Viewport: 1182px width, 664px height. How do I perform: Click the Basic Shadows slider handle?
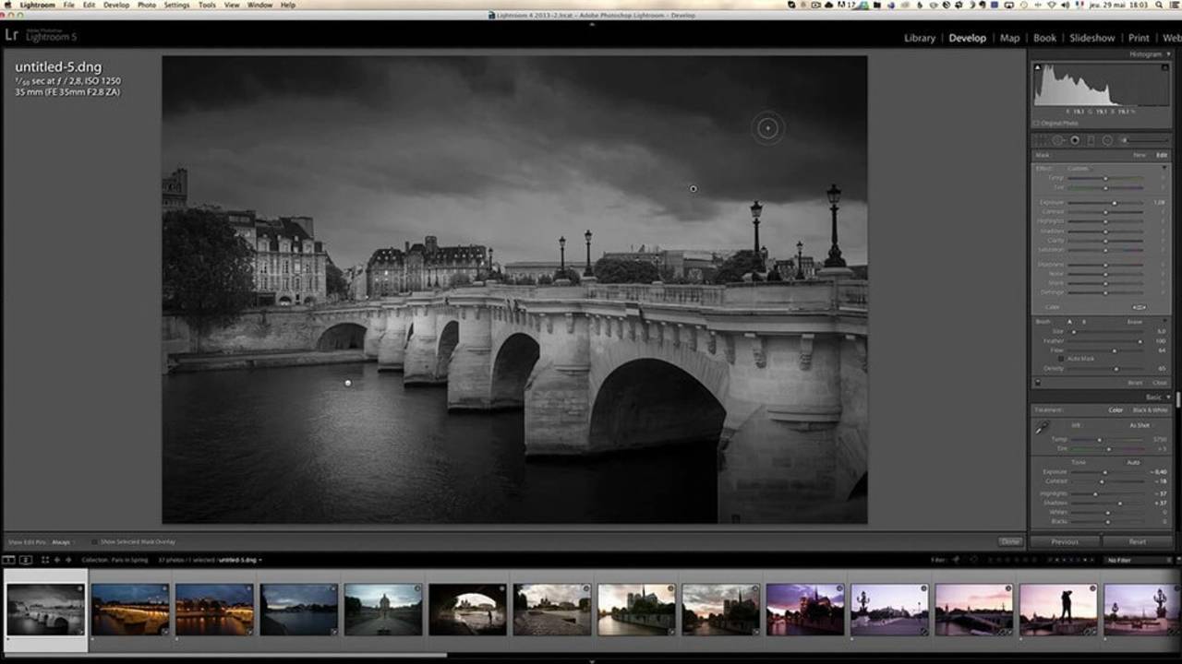pyautogui.click(x=1120, y=504)
